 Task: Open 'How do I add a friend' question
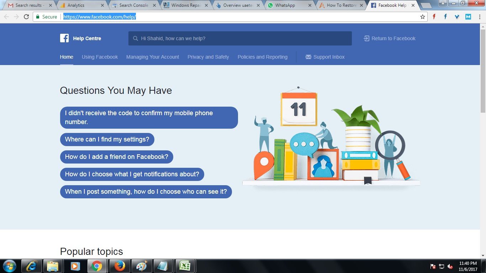coord(117,157)
